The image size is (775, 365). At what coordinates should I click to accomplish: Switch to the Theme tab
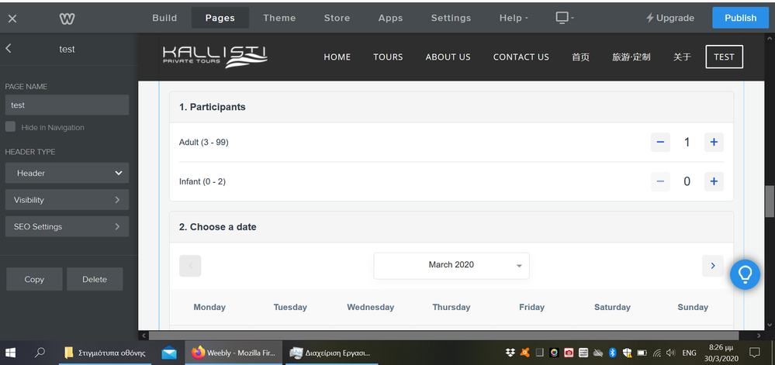(x=279, y=18)
